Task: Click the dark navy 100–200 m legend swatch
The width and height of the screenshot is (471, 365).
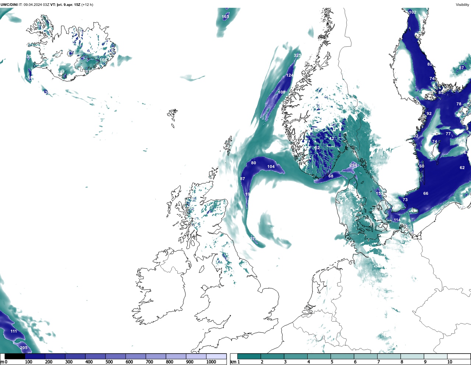Action: [35, 357]
